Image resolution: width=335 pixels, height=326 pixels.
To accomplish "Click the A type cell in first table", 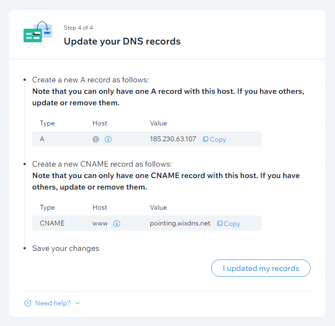I will point(42,139).
